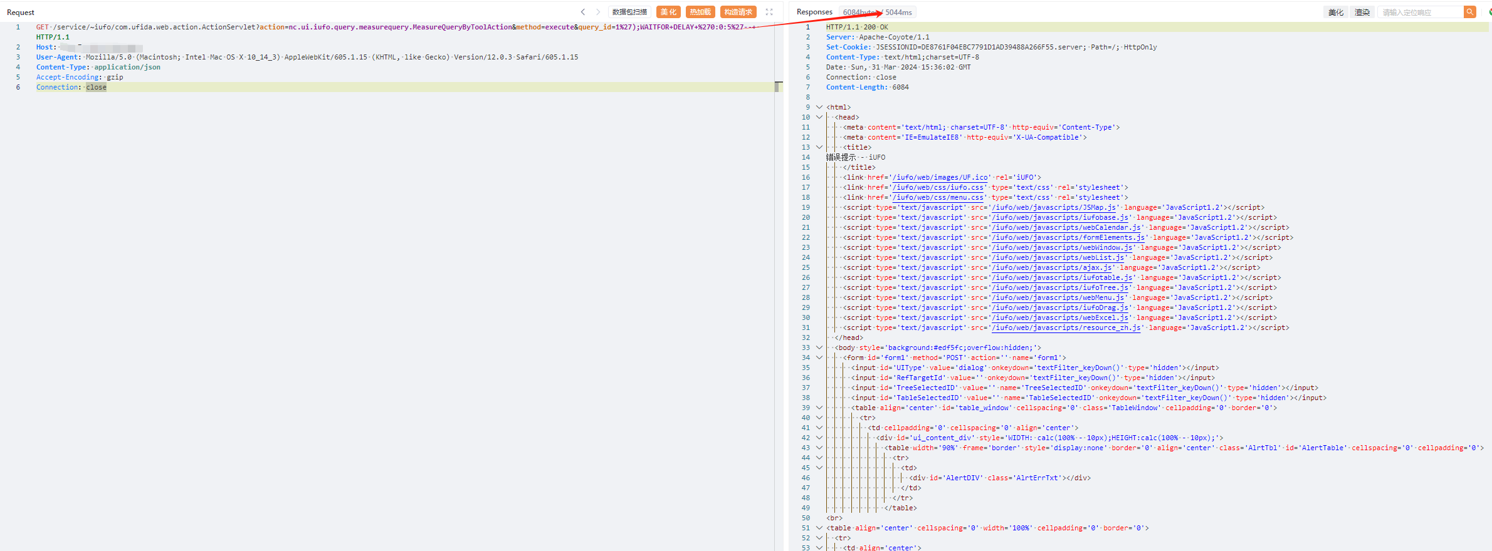Expand the Request panel to fullscreen
The height and width of the screenshot is (551, 1492).
click(x=769, y=12)
